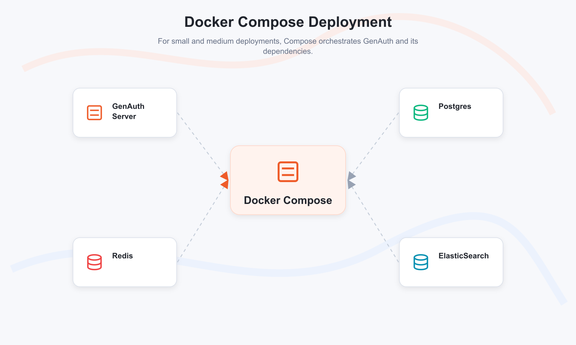Select the GenAuth Server card

tap(125, 113)
